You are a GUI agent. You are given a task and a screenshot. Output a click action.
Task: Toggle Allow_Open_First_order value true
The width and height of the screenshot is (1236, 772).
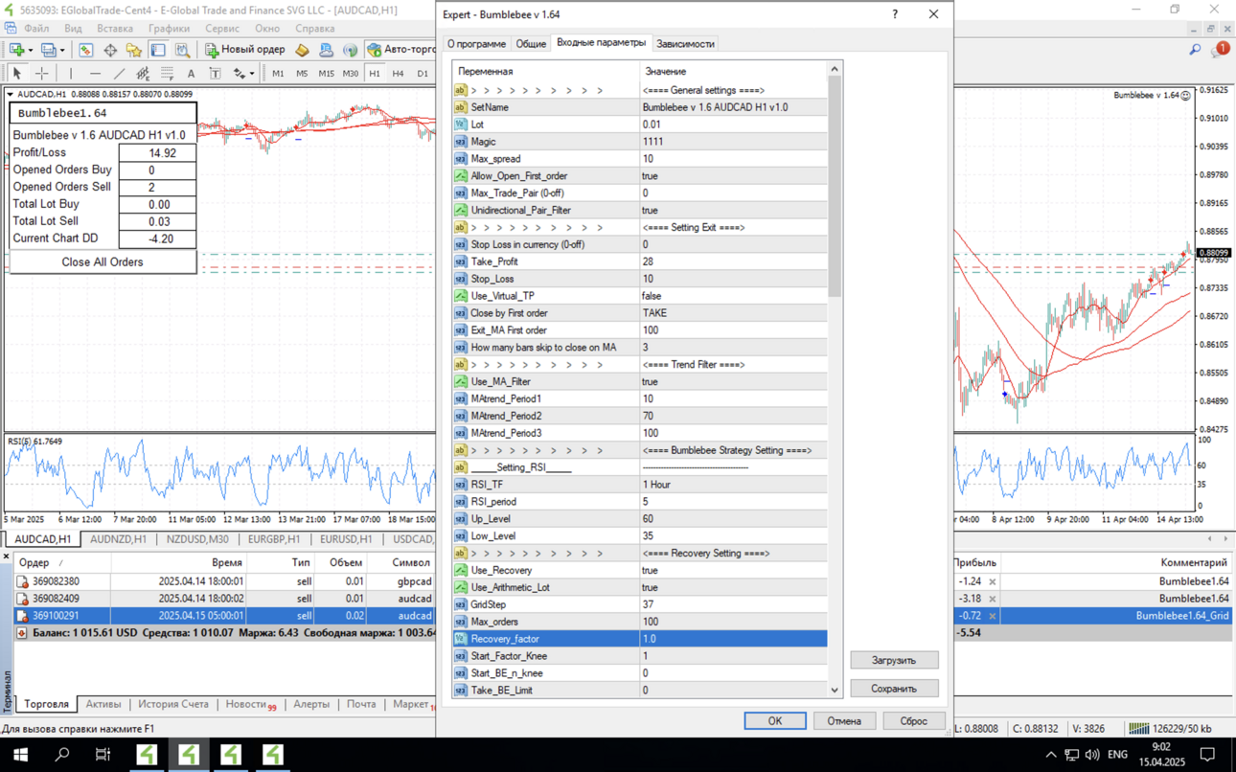pos(733,176)
